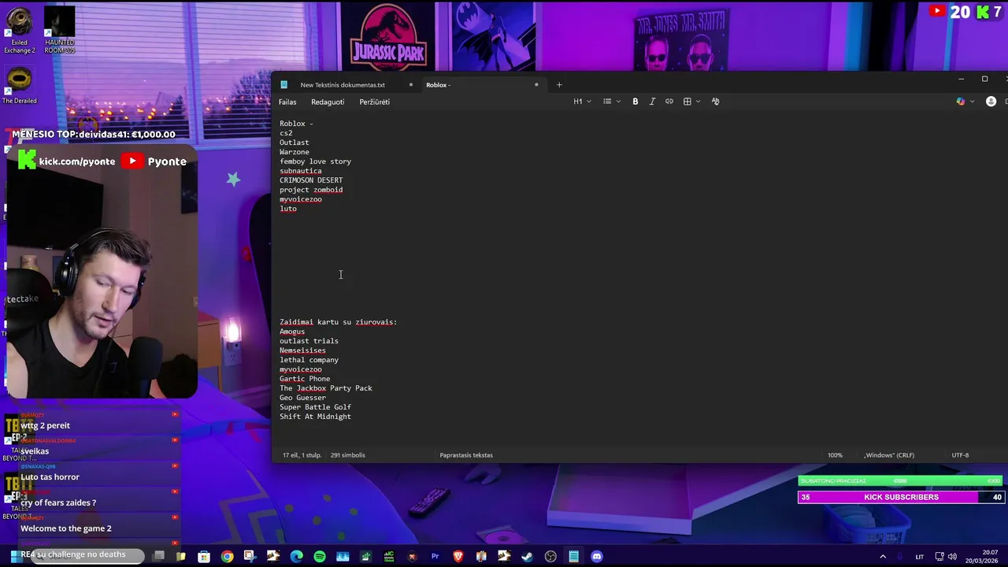Viewport: 1008px width, 567px height.
Task: Click the line 'Outlast' in the first list
Action: click(x=294, y=143)
